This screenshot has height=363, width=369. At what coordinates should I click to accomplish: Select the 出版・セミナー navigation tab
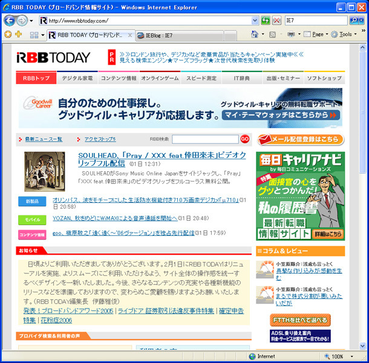tap(283, 78)
